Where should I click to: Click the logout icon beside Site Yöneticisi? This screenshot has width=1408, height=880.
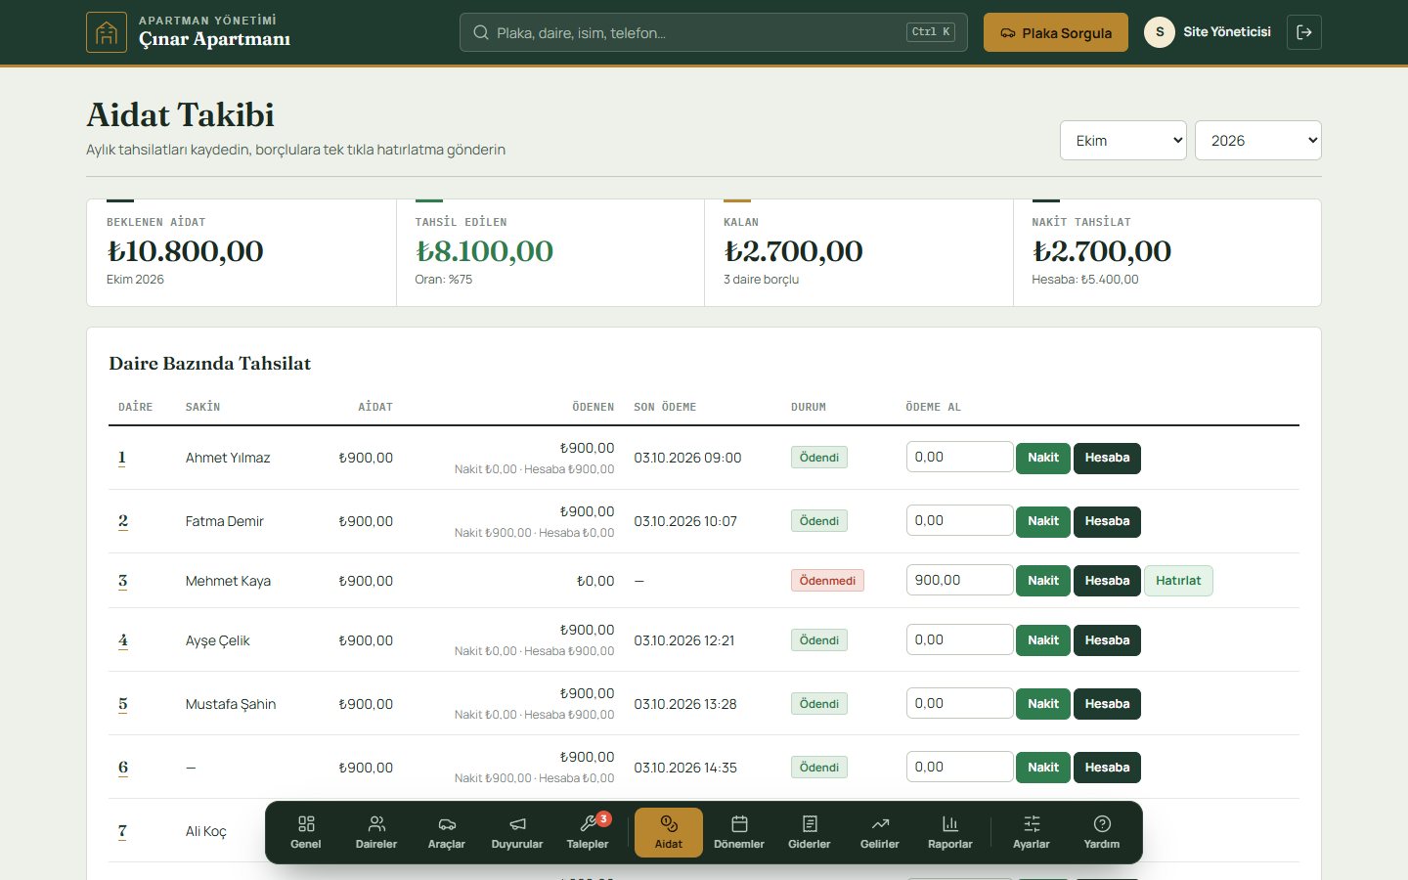(x=1304, y=32)
